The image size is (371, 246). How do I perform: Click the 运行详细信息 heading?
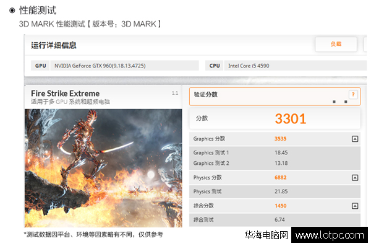coord(54,45)
